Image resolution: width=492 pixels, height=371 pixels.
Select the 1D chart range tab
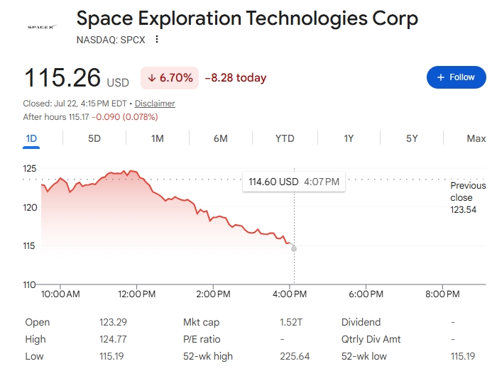tap(31, 138)
